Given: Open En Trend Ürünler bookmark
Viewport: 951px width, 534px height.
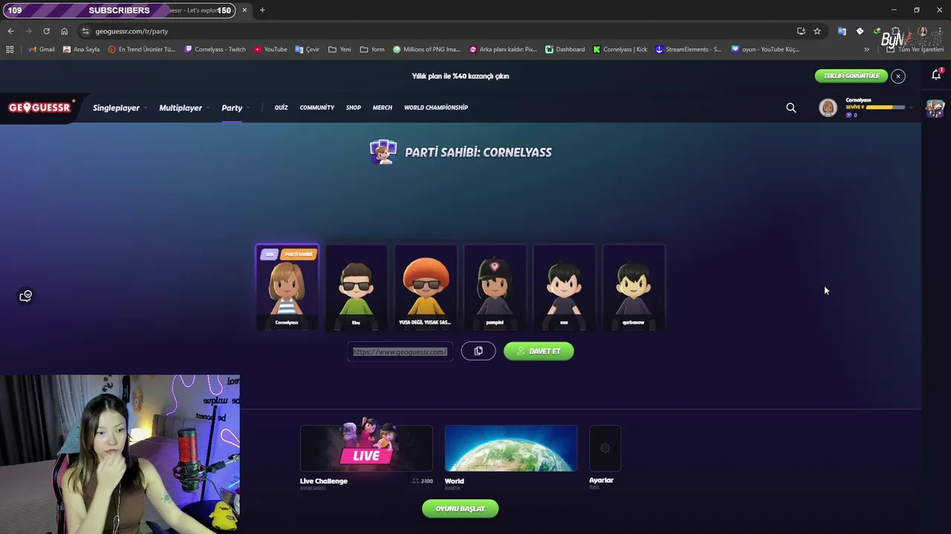Looking at the screenshot, I should coord(141,50).
